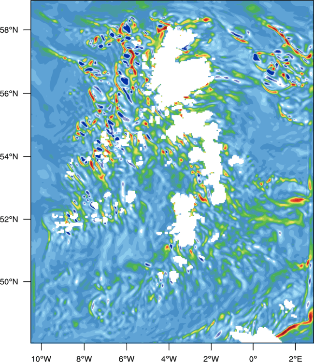Click the 8°W longitude label
The image size is (314, 362).
click(x=84, y=359)
